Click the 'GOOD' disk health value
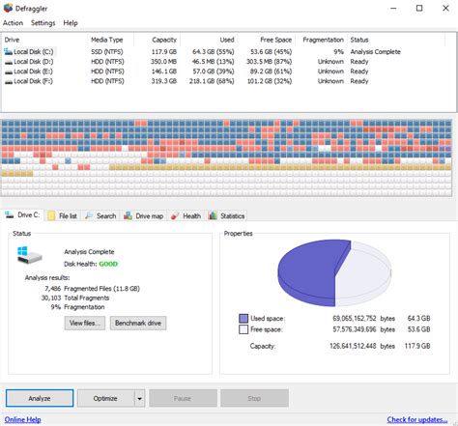The height and width of the screenshot is (426, 458). (x=108, y=264)
